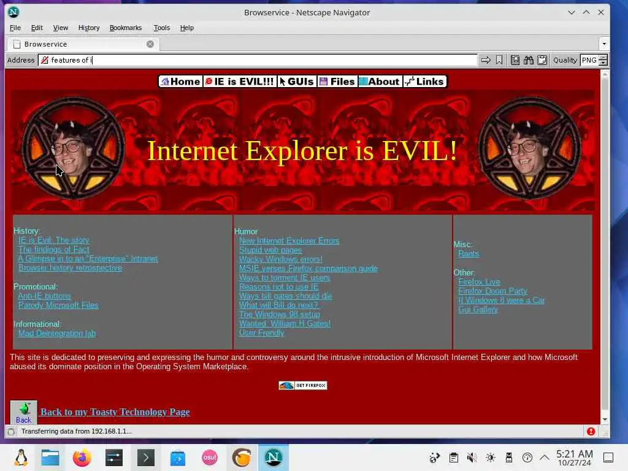The image size is (628, 471).
Task: Click the Quality PNG field
Action: (x=589, y=60)
